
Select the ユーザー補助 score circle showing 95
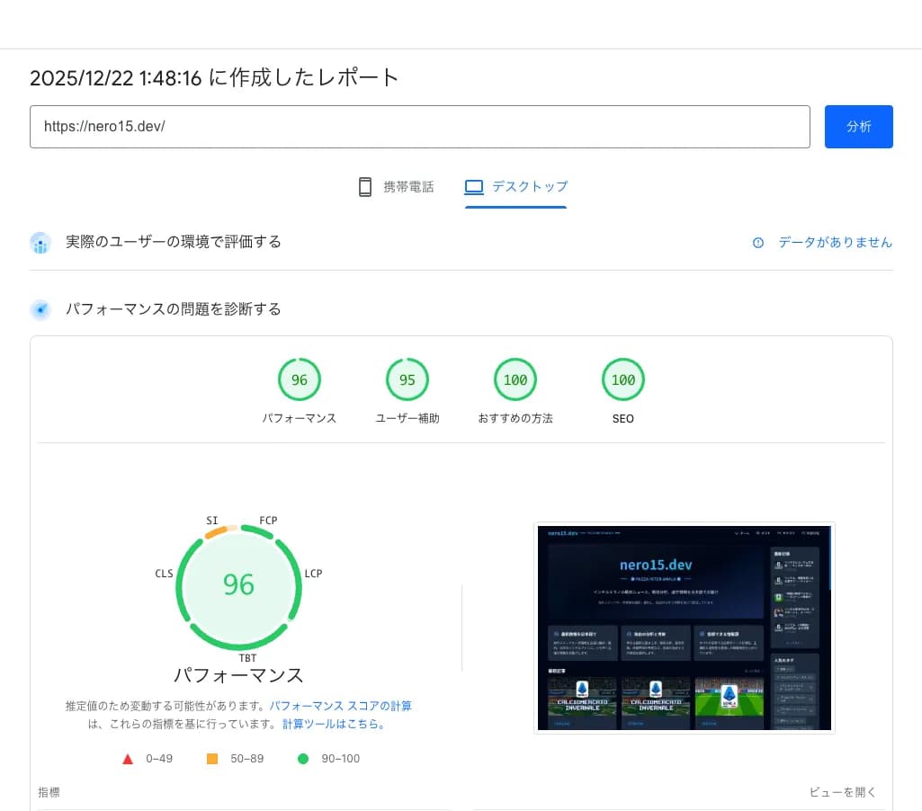click(x=407, y=379)
